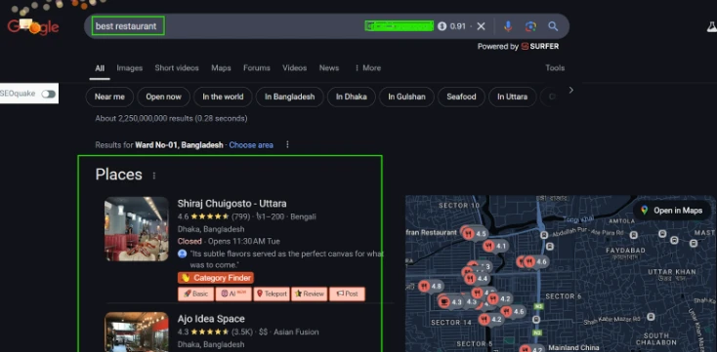This screenshot has height=352, width=717.
Task: Apply the Open now filter chip
Action: tap(163, 97)
